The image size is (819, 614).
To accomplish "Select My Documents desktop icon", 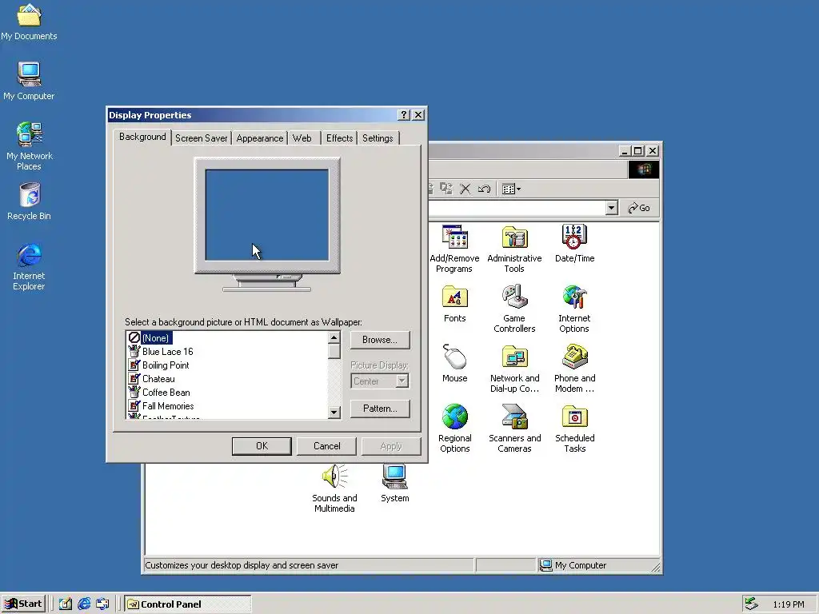I will 29,16.
